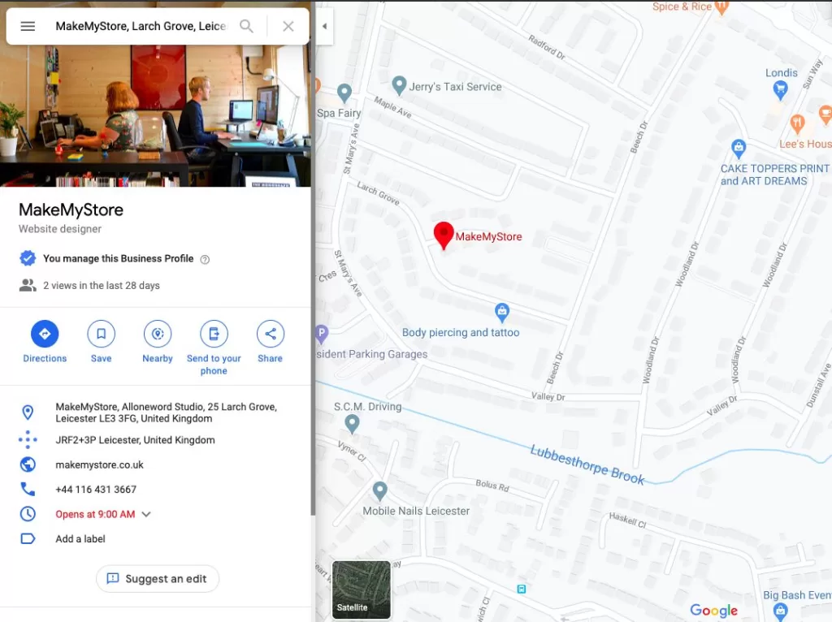The image size is (832, 622).
Task: Click the Body piercing and tattoo marker
Action: coord(502,313)
